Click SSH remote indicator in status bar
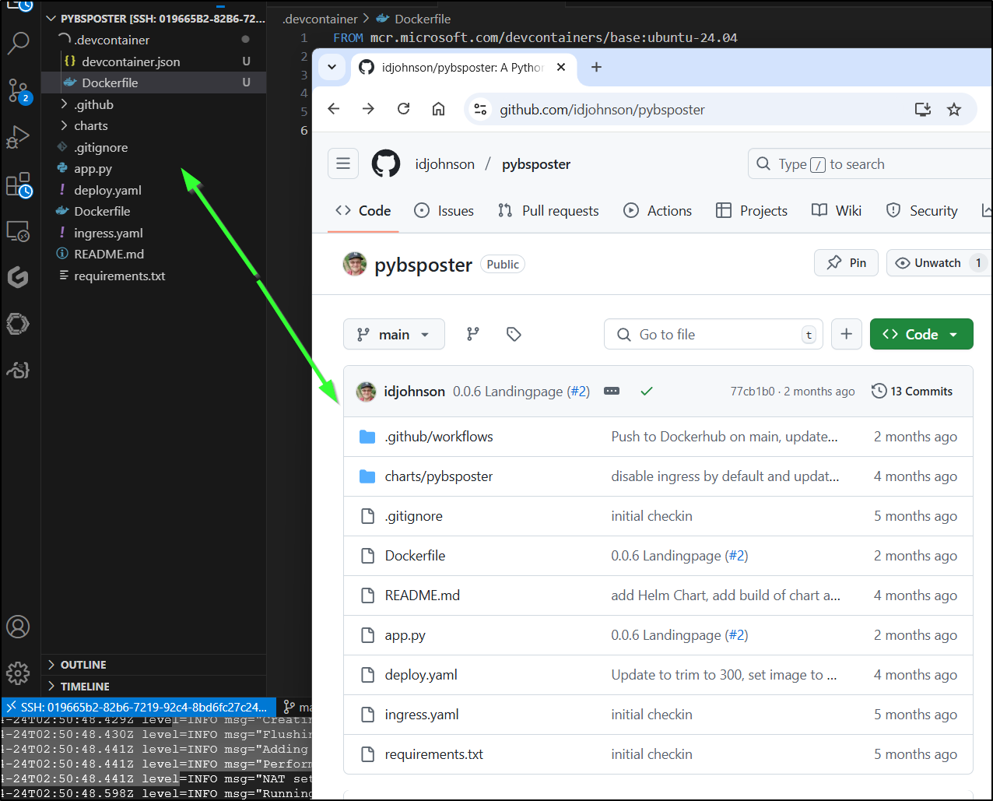 pyautogui.click(x=138, y=707)
